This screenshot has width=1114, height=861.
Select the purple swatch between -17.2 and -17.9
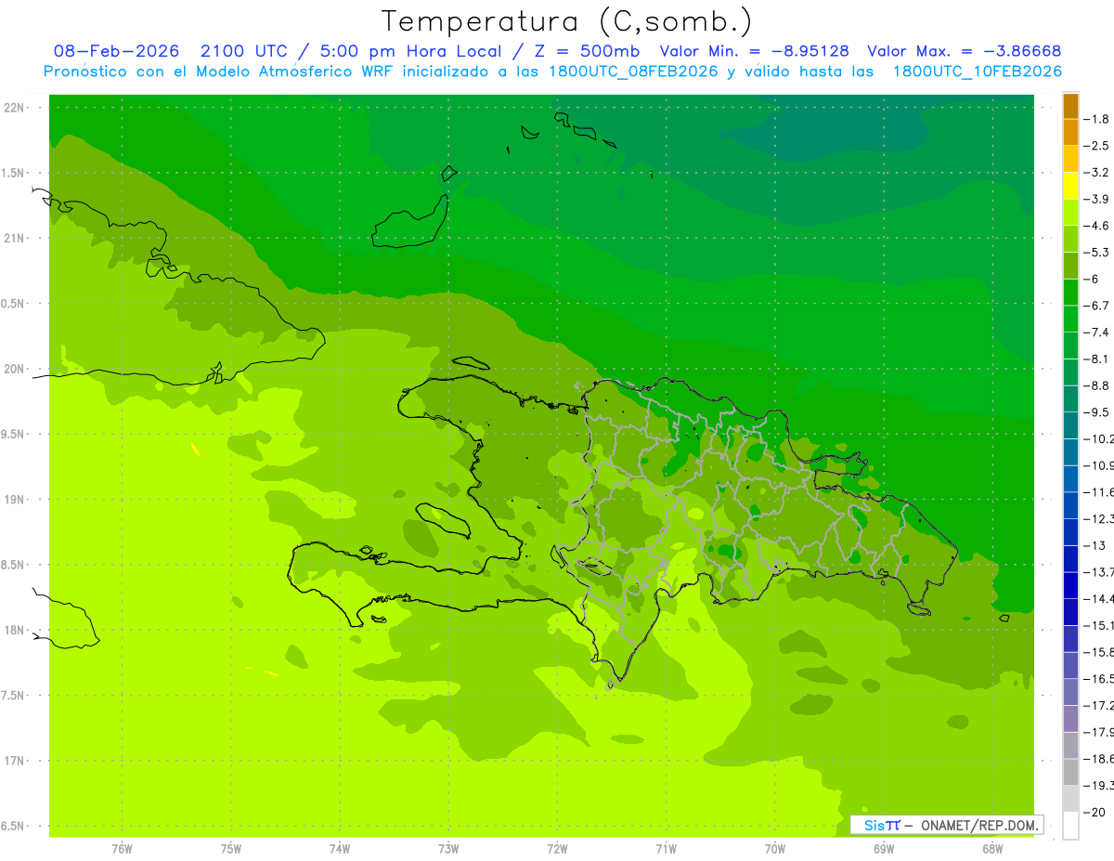pos(1070,719)
